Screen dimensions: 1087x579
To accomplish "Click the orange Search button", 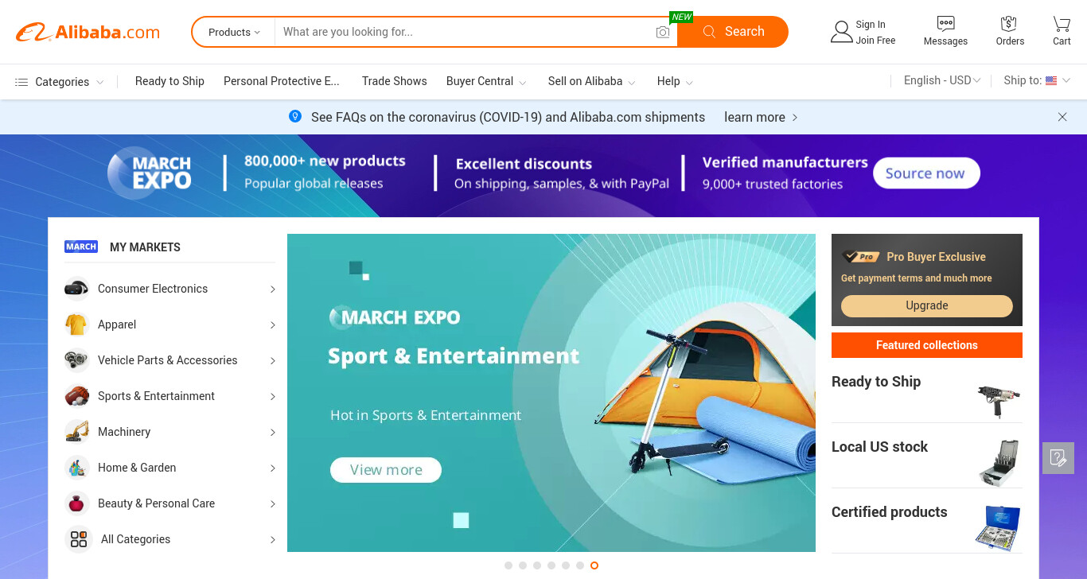I will pos(733,32).
